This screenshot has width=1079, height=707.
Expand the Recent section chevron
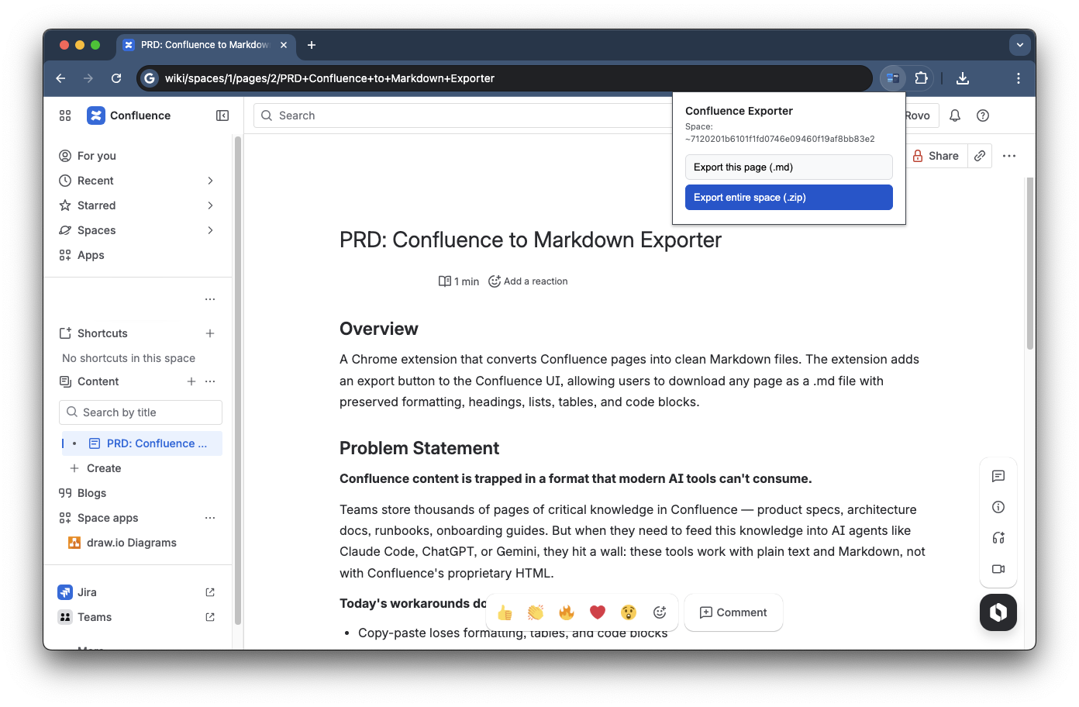[x=210, y=180]
